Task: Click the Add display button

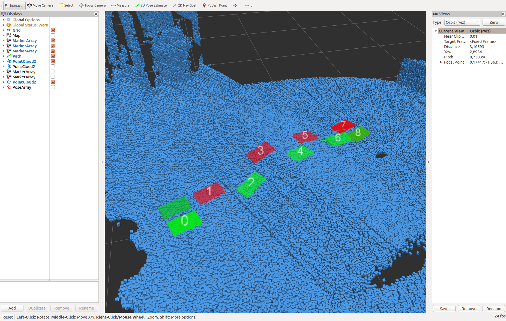Action: click(x=12, y=308)
